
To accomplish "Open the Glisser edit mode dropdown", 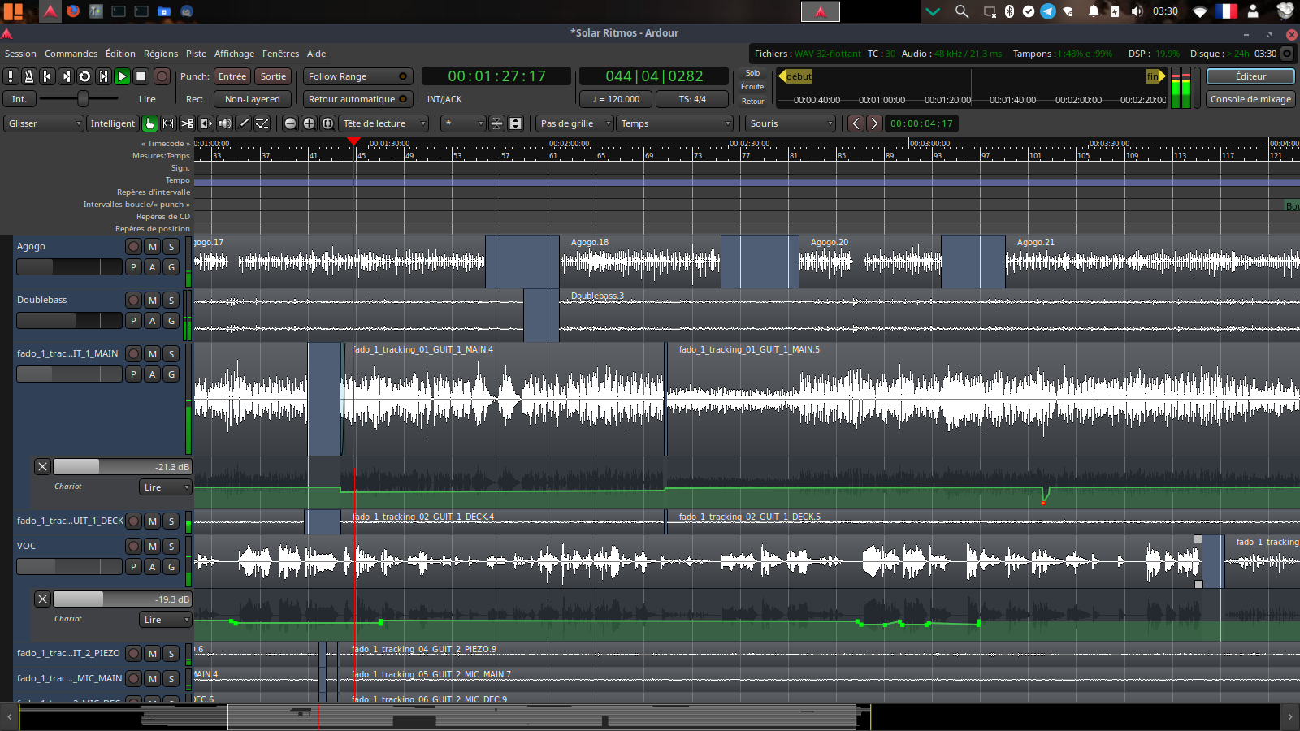I will (x=44, y=123).
